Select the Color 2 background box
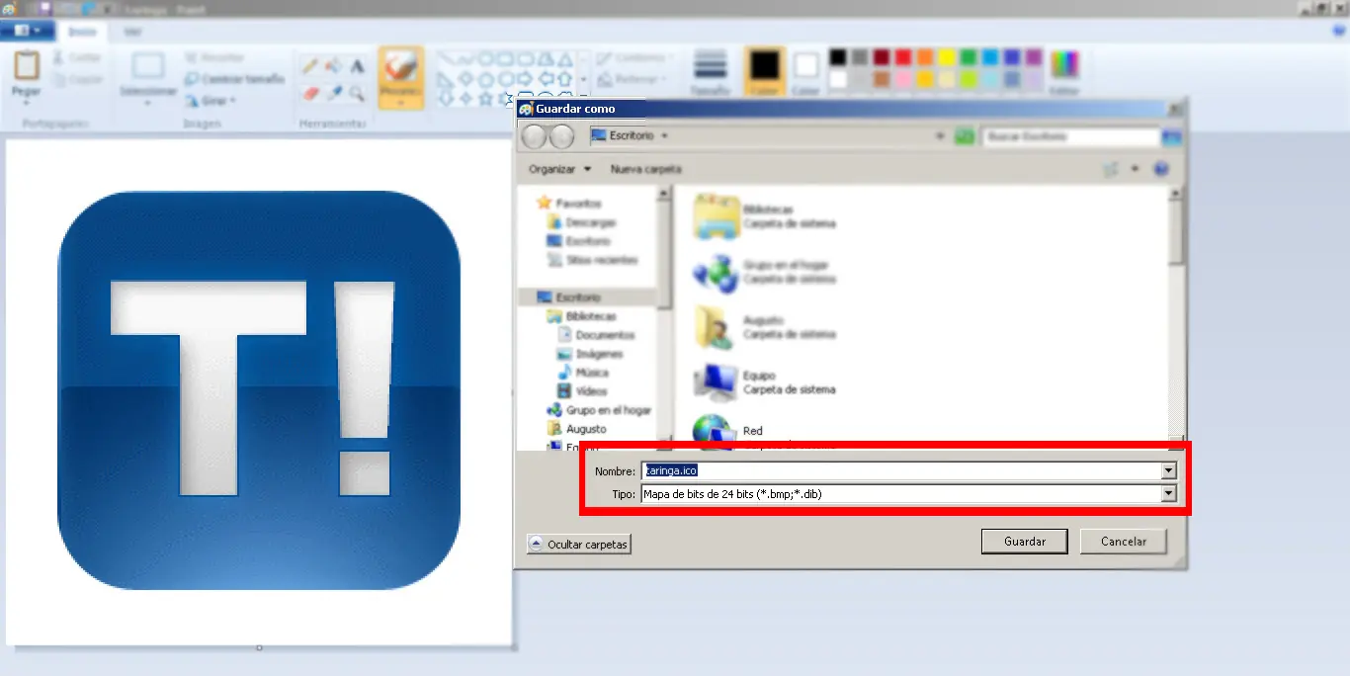This screenshot has height=676, width=1350. 806,72
